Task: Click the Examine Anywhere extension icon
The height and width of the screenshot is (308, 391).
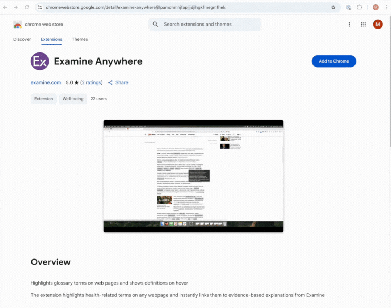Action: coord(39,61)
